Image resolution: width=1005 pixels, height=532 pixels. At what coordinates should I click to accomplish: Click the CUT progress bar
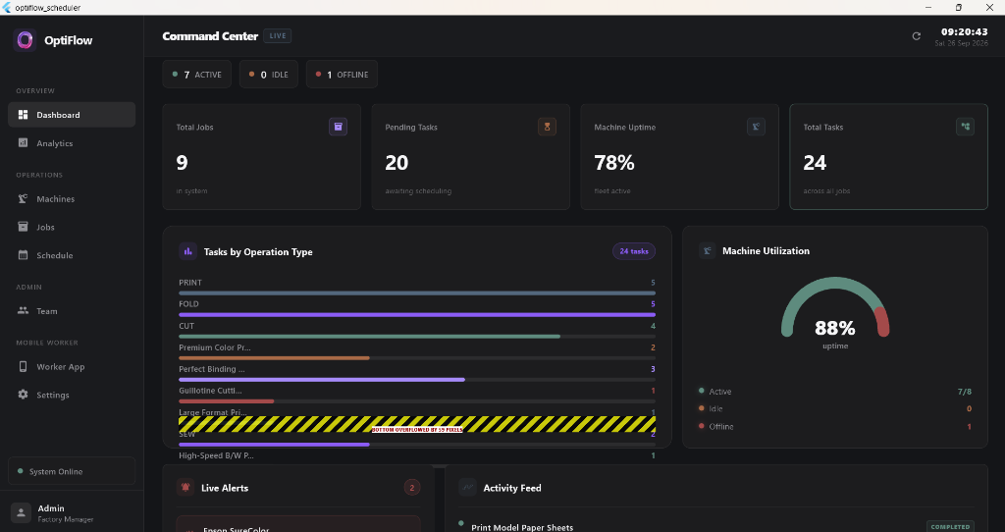(416, 337)
